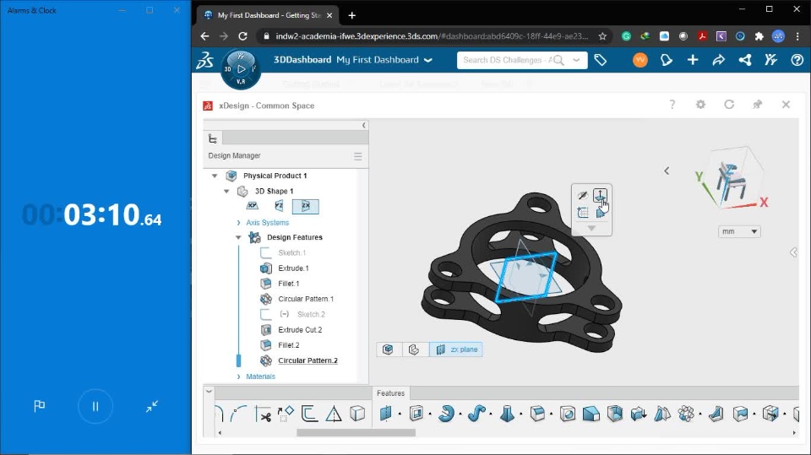Click the Rib feature tool
The image size is (811, 455).
pos(716,414)
